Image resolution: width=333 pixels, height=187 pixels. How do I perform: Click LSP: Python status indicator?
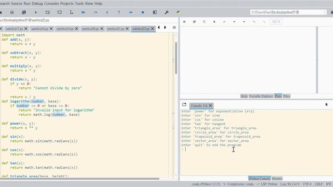pyautogui.click(x=267, y=184)
